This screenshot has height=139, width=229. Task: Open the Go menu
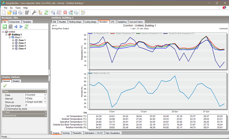[11, 8]
